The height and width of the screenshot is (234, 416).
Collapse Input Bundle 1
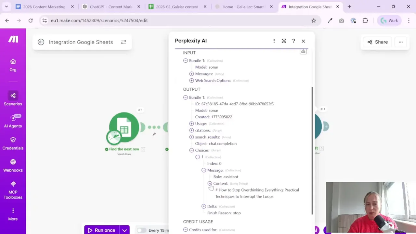pyautogui.click(x=185, y=60)
